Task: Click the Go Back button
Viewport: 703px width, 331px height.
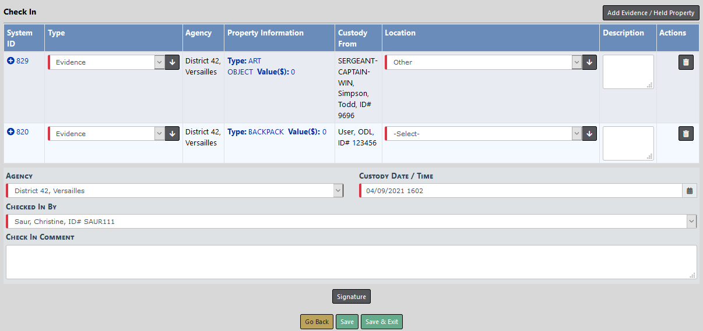Action: click(317, 322)
